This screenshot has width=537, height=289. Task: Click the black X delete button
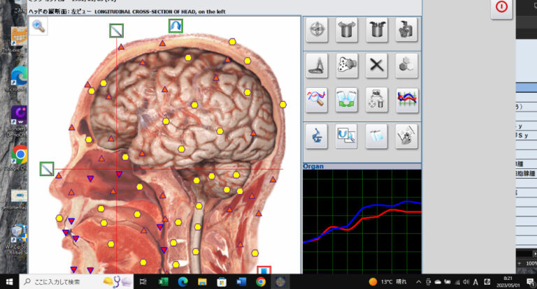(x=377, y=66)
